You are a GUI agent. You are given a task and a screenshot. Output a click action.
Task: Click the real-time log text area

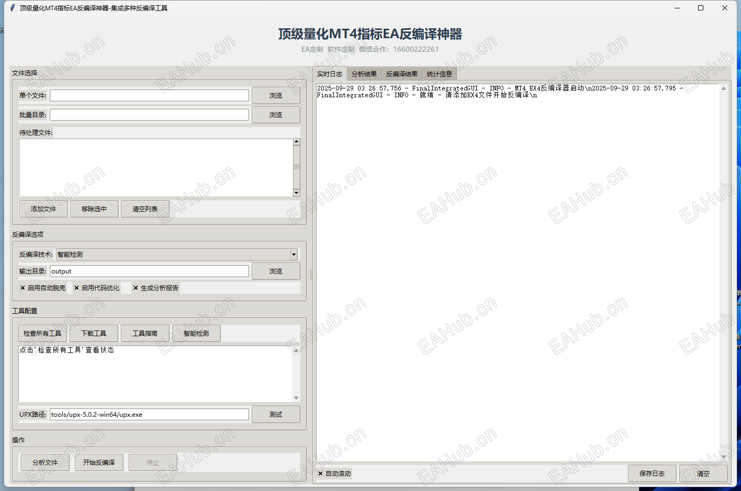pos(518,273)
